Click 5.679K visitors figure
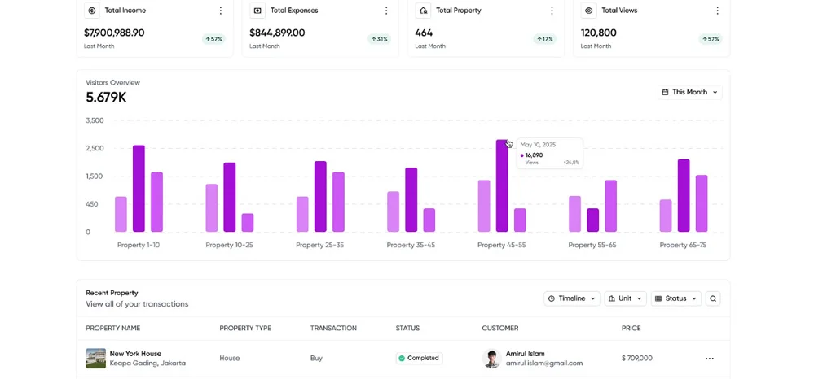The width and height of the screenshot is (836, 379). click(106, 98)
